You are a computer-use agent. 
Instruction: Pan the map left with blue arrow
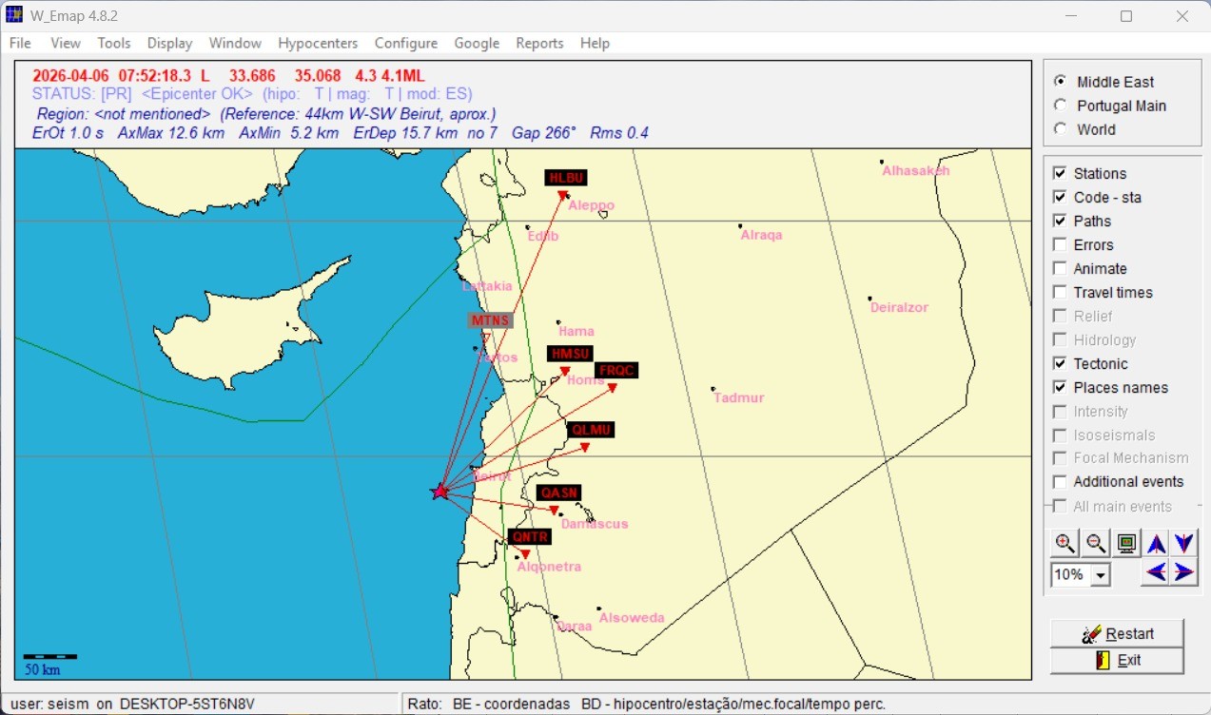pos(1156,572)
